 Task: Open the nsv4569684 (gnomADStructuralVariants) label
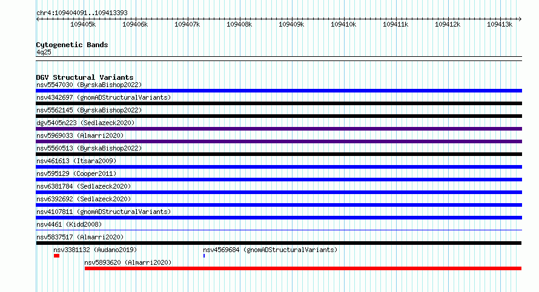[x=270, y=250]
